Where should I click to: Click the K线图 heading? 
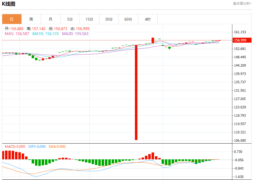coord(9,4)
